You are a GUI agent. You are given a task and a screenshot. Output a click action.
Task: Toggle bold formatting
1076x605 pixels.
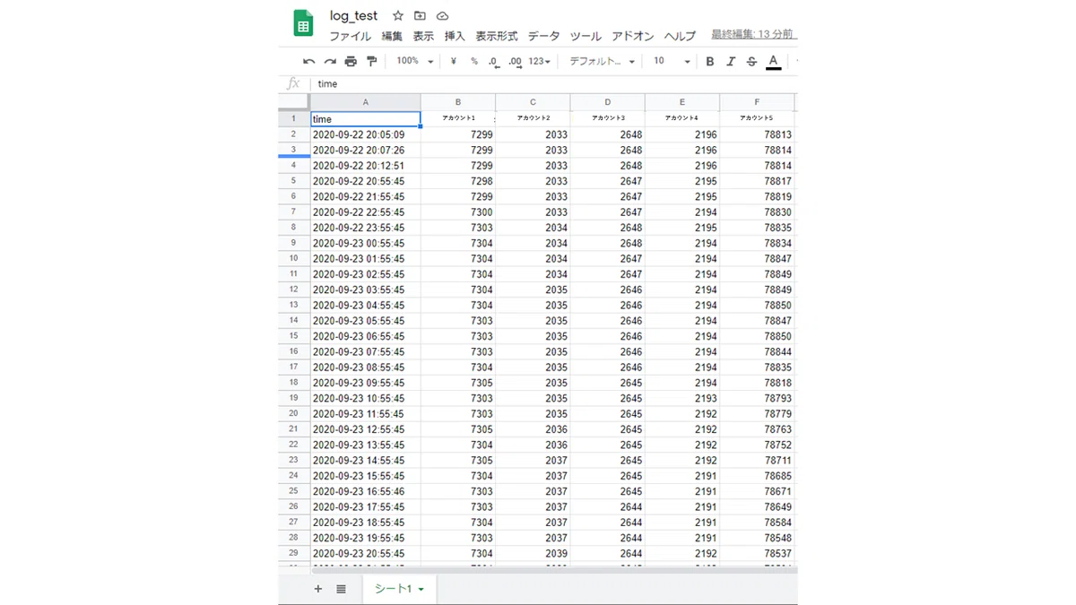click(710, 61)
